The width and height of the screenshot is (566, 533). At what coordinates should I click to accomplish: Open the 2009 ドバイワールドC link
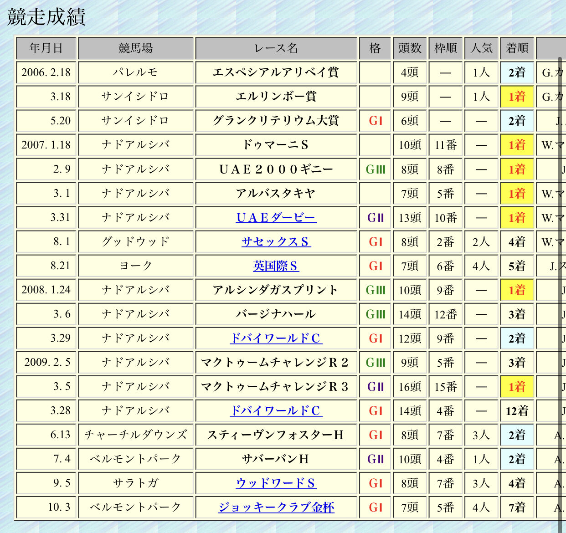276,411
